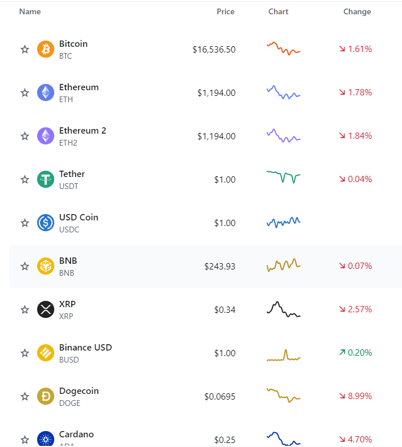Click the XRP logo icon
Viewport: 402px width, 447px height.
(x=46, y=309)
